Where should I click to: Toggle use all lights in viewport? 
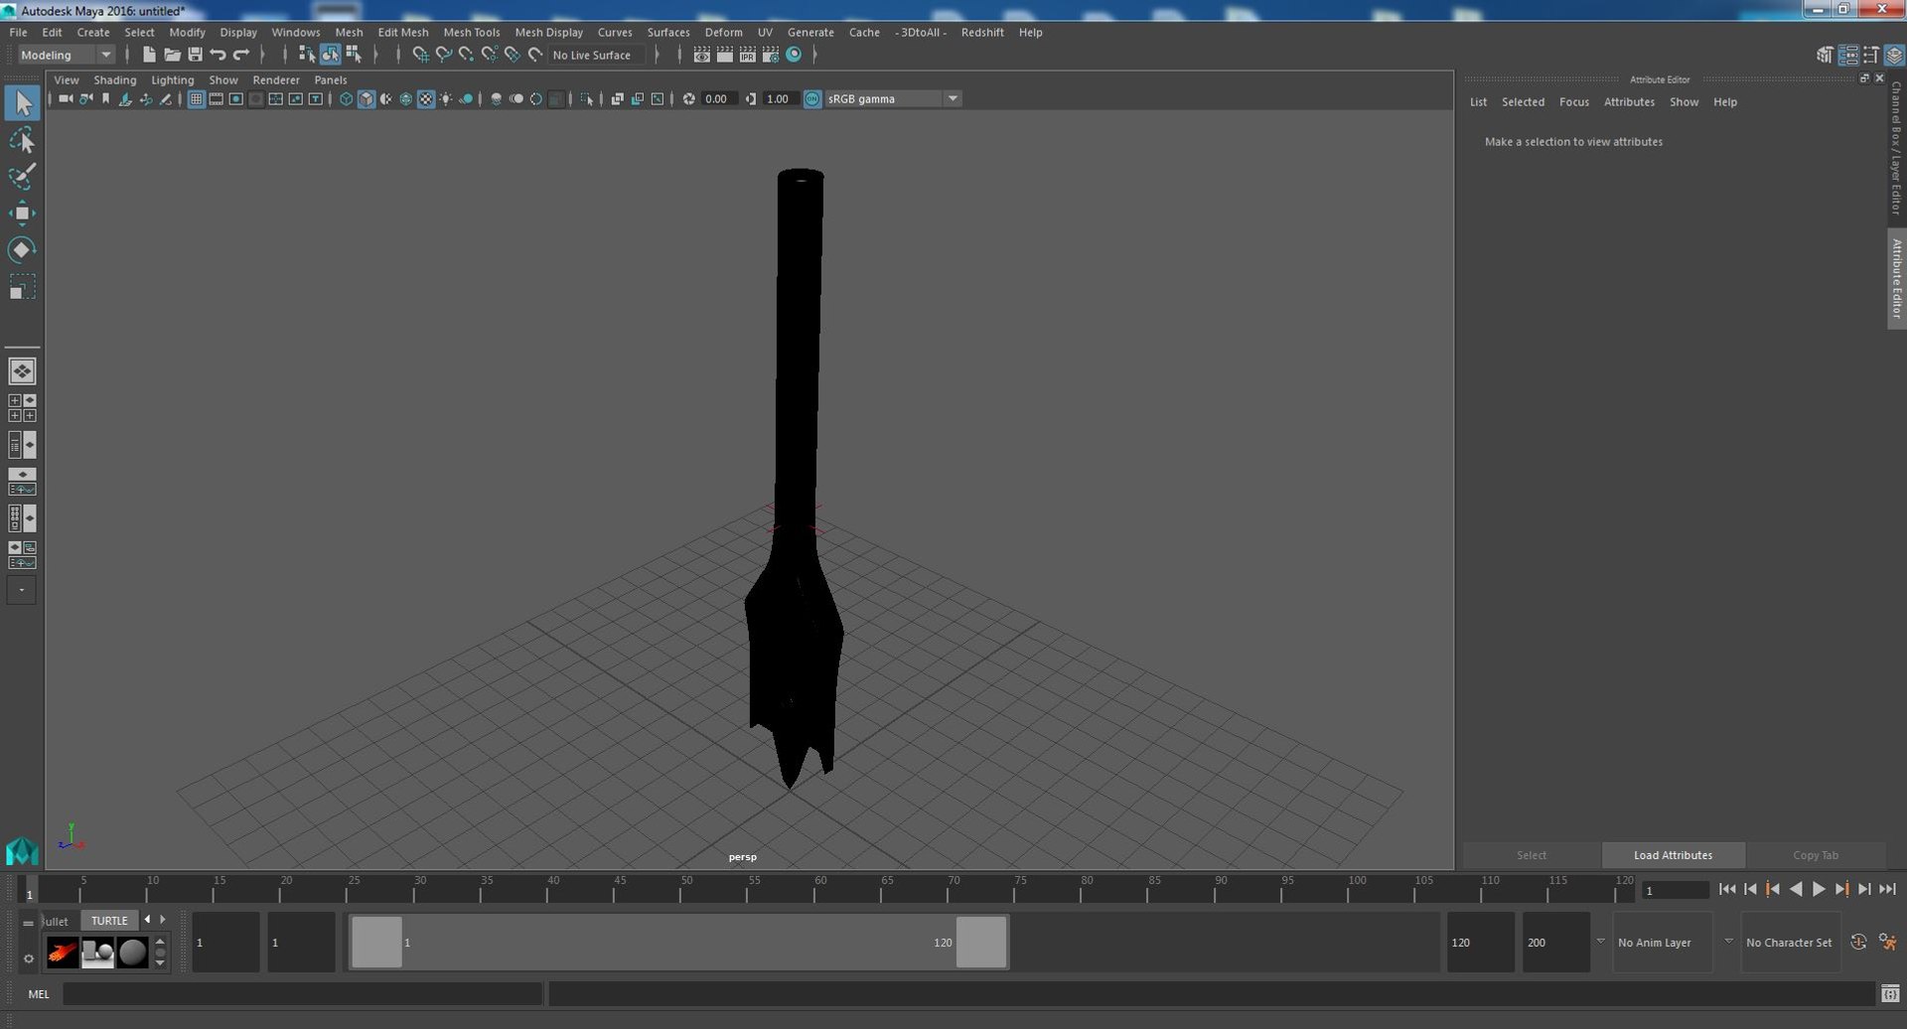pyautogui.click(x=446, y=98)
